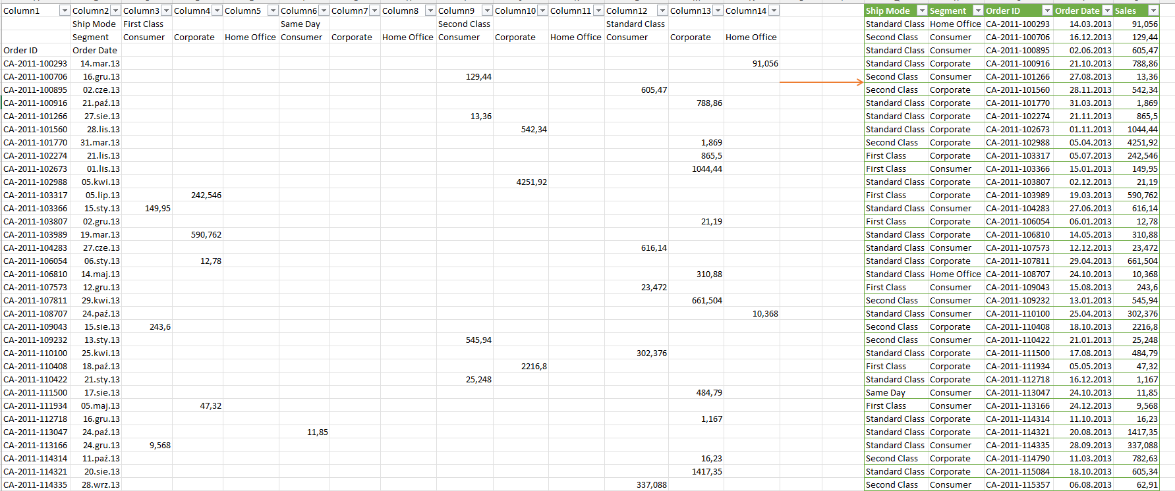Open the green Order Date header filter arrow
The height and width of the screenshot is (491, 1175).
tap(1107, 11)
